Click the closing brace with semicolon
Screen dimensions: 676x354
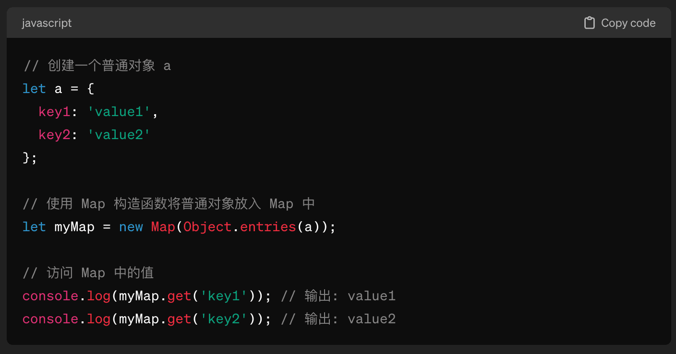coord(30,158)
